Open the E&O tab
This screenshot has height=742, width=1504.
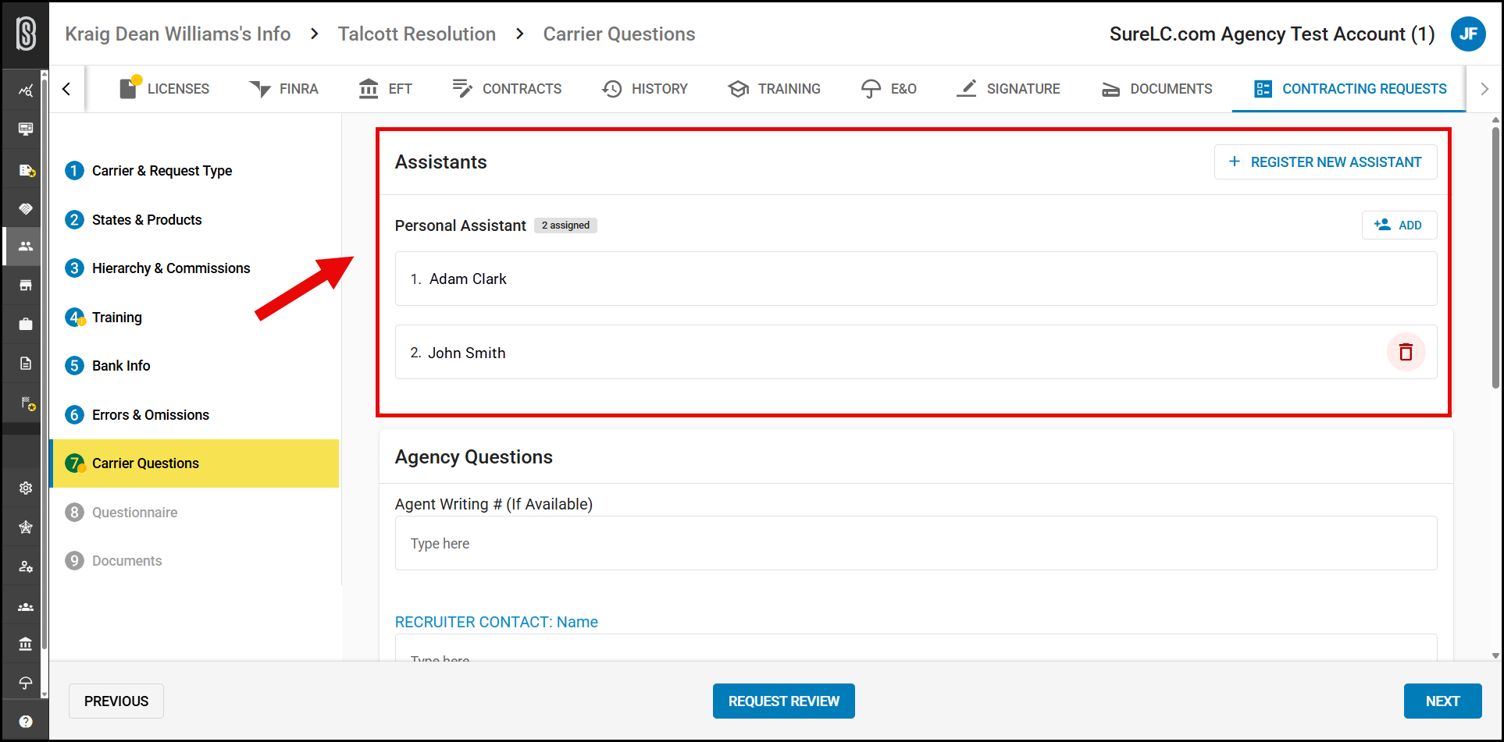click(x=889, y=89)
